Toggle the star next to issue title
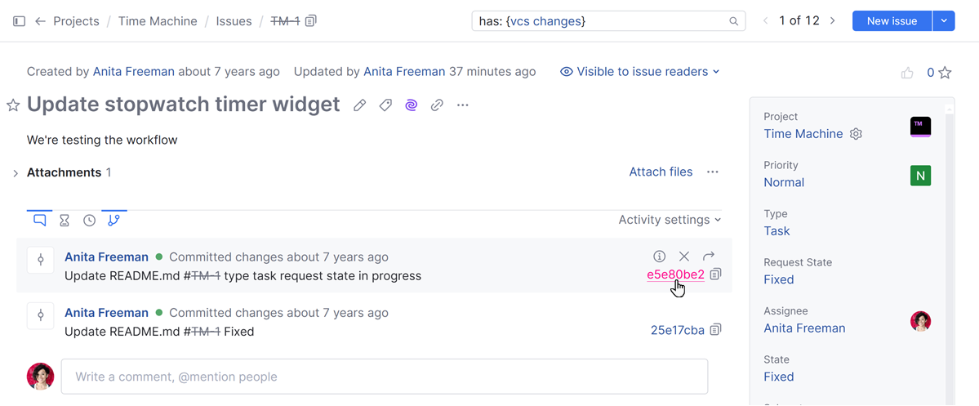The height and width of the screenshot is (406, 979). coord(13,105)
